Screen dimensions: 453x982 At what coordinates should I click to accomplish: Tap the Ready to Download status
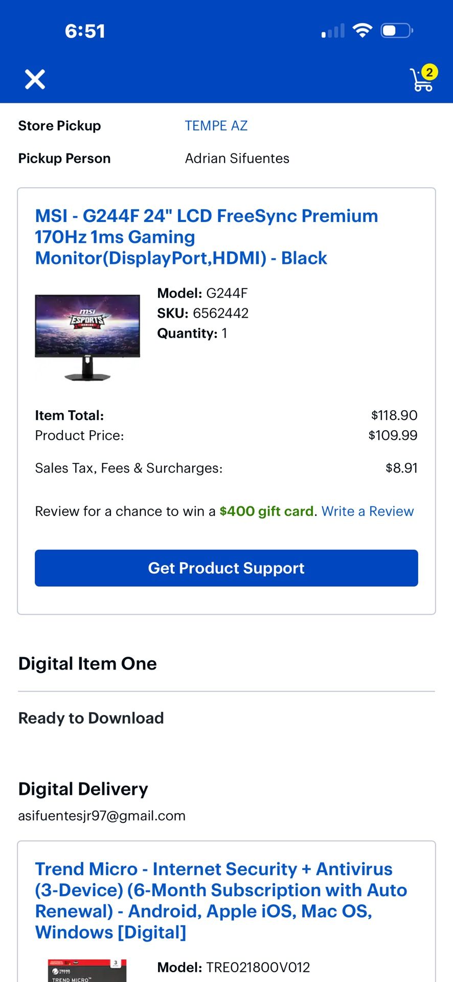[91, 718]
